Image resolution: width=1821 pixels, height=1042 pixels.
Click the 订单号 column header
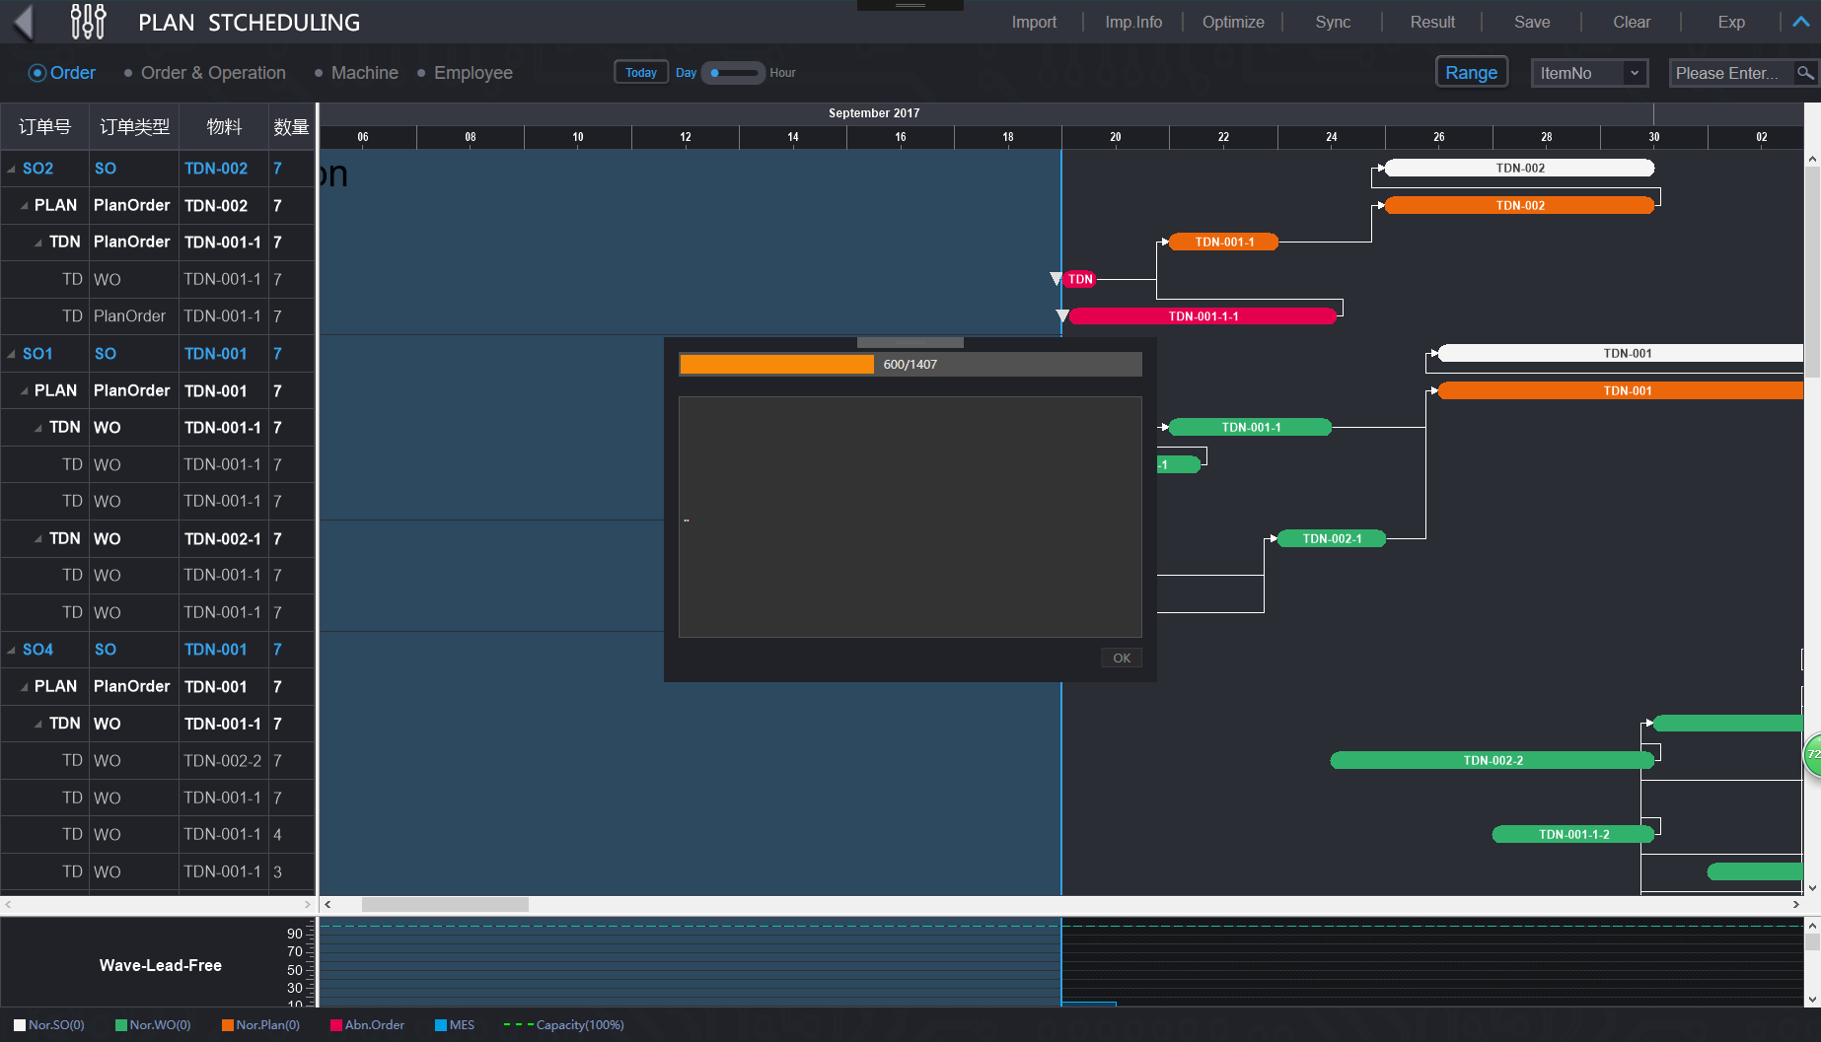click(x=44, y=127)
